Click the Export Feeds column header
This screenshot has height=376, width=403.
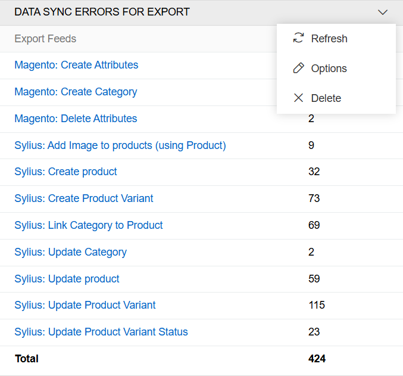45,39
